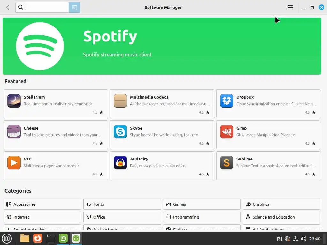The width and height of the screenshot is (327, 245).
Task: Open Terminal from the taskbar
Action: click(50, 238)
